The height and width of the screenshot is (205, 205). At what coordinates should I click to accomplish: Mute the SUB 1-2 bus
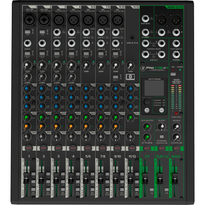[x=161, y=148]
